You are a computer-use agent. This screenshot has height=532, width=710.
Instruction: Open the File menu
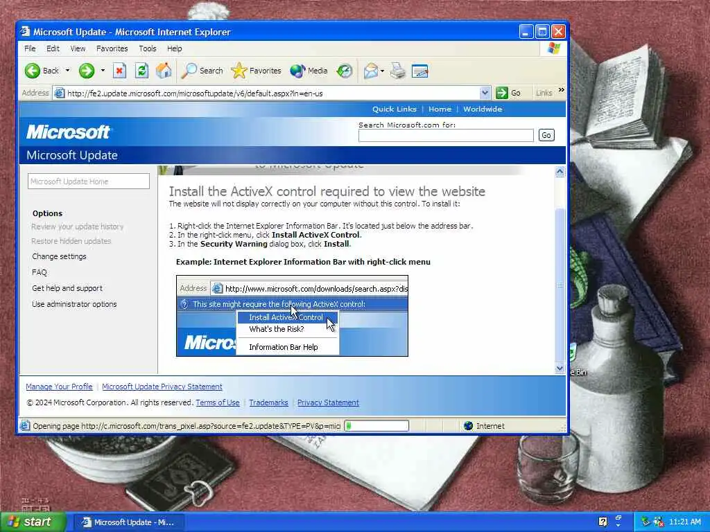[30, 48]
